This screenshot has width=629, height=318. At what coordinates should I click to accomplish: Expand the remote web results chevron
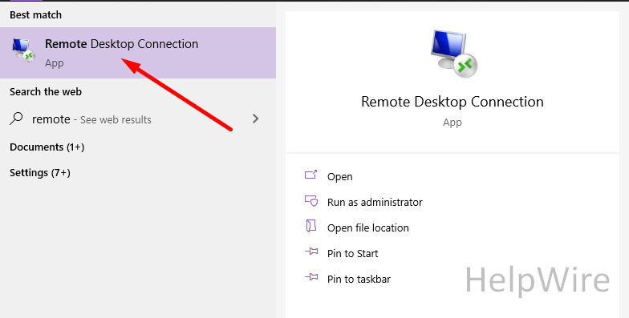pos(255,119)
